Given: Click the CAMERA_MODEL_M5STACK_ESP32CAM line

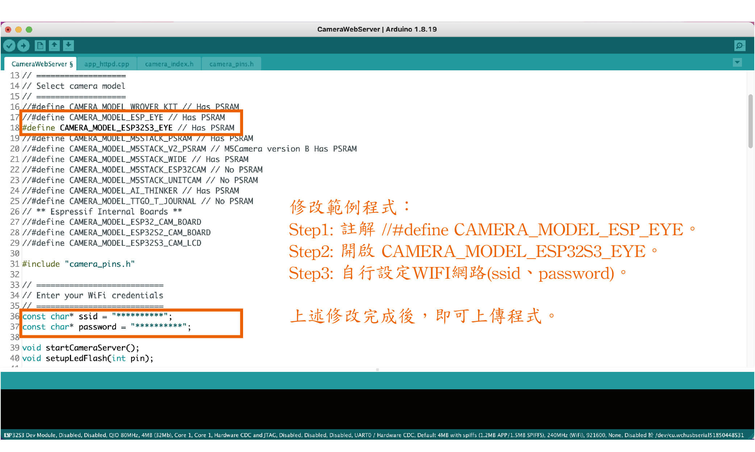Looking at the screenshot, I should (142, 170).
